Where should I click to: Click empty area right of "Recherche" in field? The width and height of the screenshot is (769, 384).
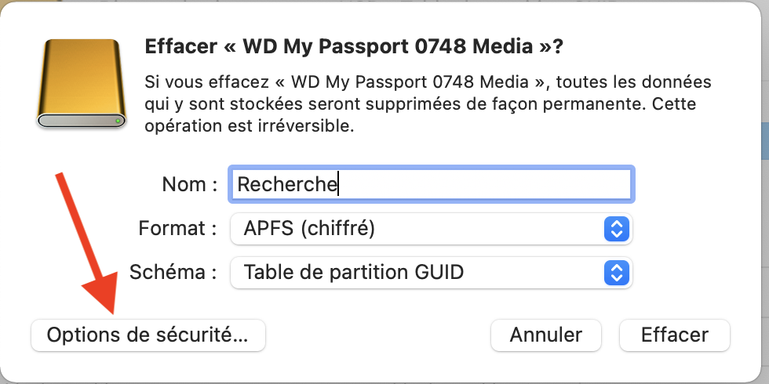487,184
